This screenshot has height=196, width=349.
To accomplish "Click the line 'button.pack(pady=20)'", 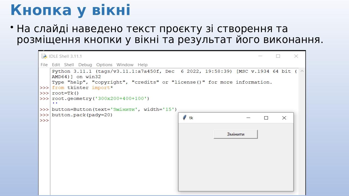I will [x=82, y=115].
